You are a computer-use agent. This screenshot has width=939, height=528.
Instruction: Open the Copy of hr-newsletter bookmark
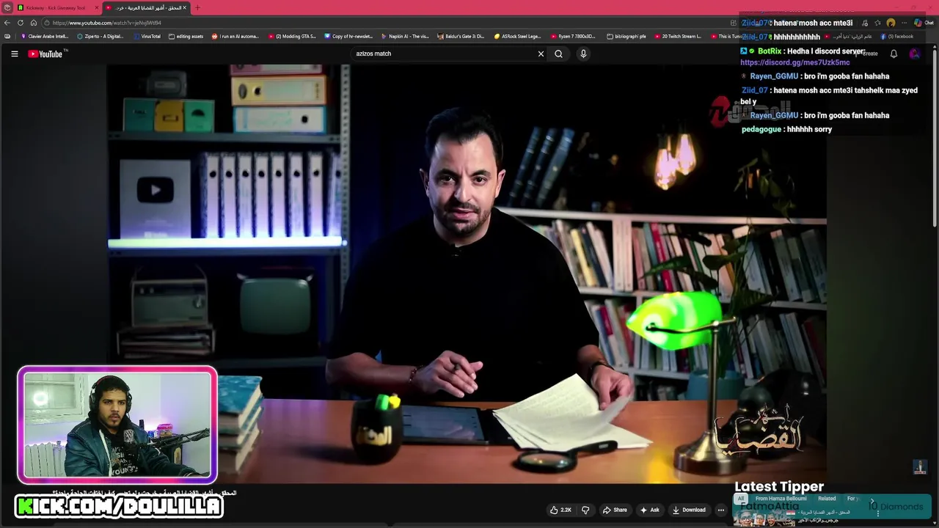tap(348, 36)
